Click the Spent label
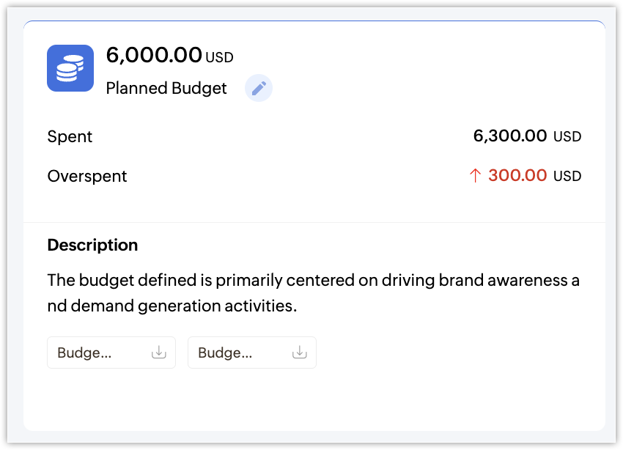The width and height of the screenshot is (623, 450). tap(70, 136)
